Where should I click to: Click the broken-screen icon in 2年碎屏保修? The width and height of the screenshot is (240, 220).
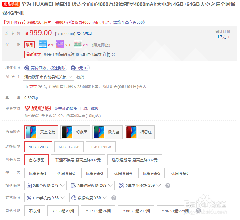click(x=73, y=185)
